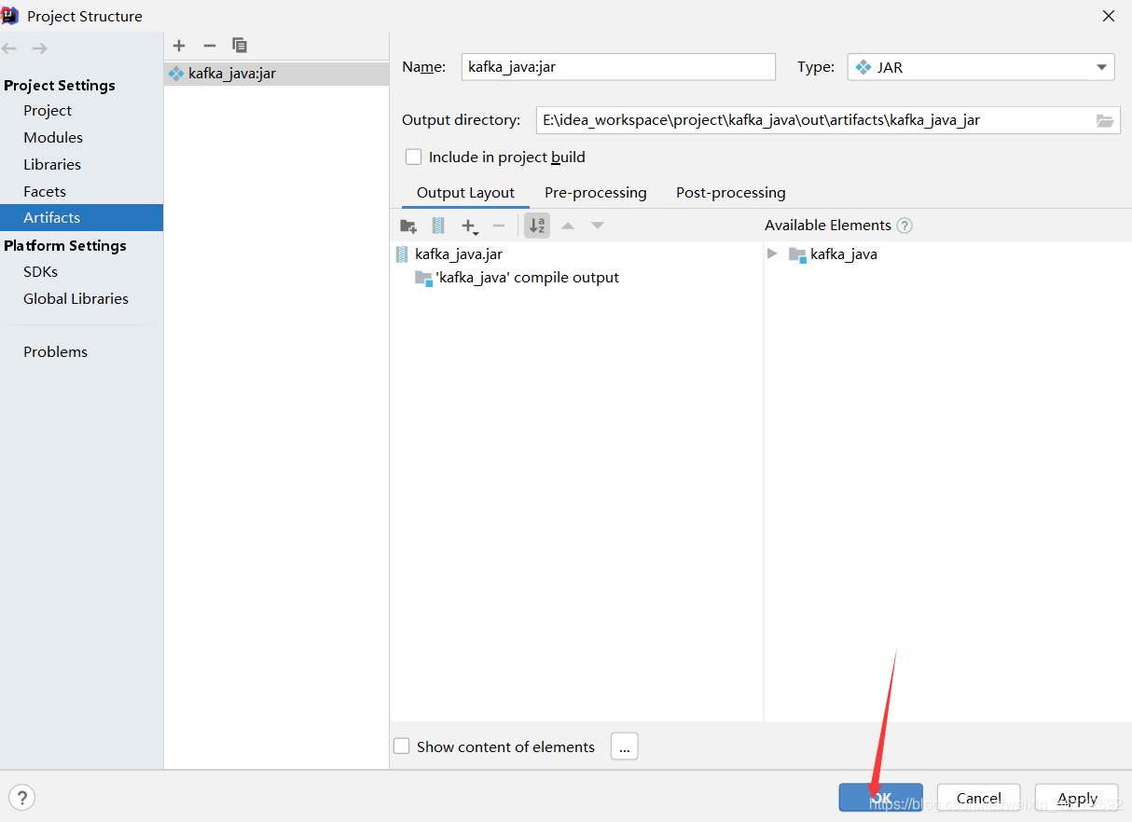The height and width of the screenshot is (822, 1132).
Task: Switch to Pre-processing tab
Action: point(596,193)
